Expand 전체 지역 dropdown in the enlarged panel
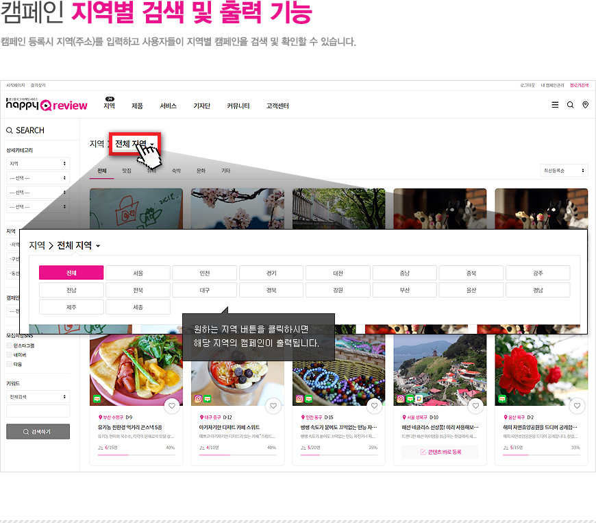The height and width of the screenshot is (523, 596). (x=79, y=245)
